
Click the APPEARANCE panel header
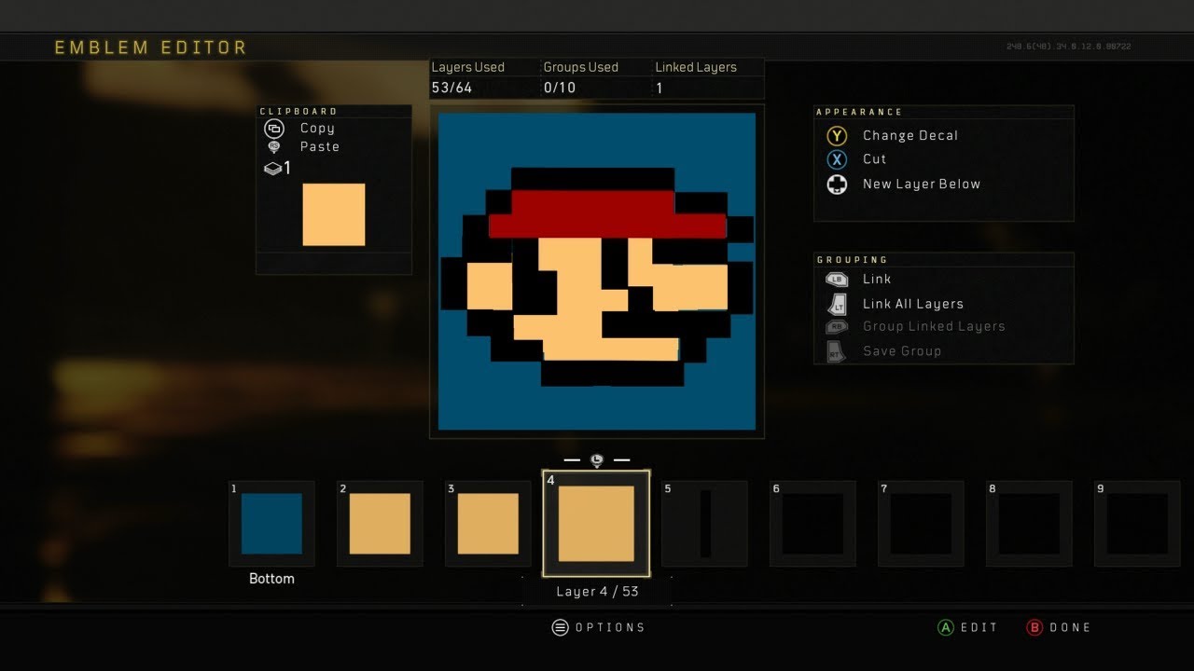(860, 112)
